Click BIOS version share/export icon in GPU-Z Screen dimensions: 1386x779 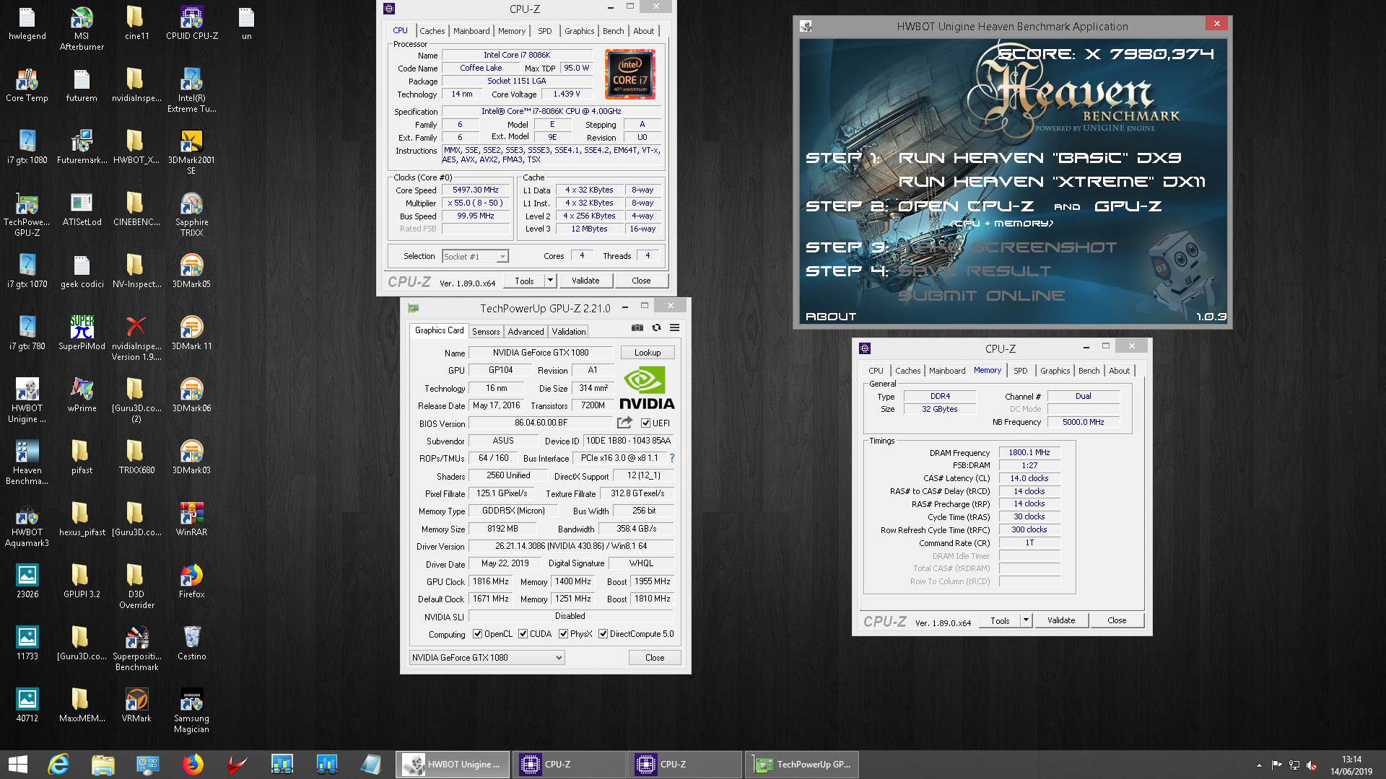point(624,423)
